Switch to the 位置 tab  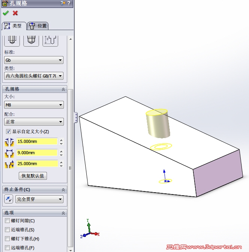(38, 26)
